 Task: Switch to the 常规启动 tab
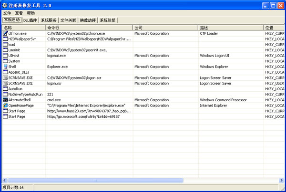12,20
